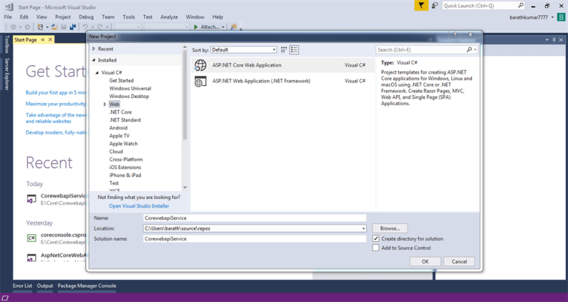Open the Toolbox side tab

(x=6, y=45)
